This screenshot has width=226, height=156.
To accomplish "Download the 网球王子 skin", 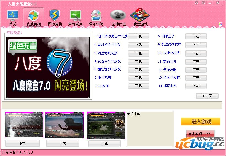I will coord(196,36).
